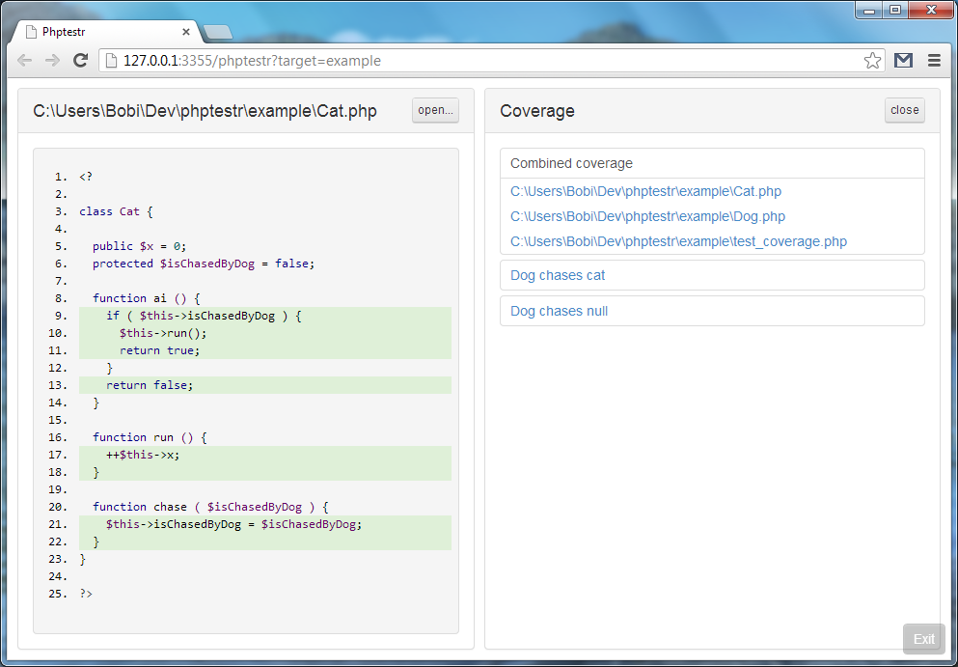Click line 'protected $isChasedByDog = false;'
958x667 pixels.
coord(204,264)
